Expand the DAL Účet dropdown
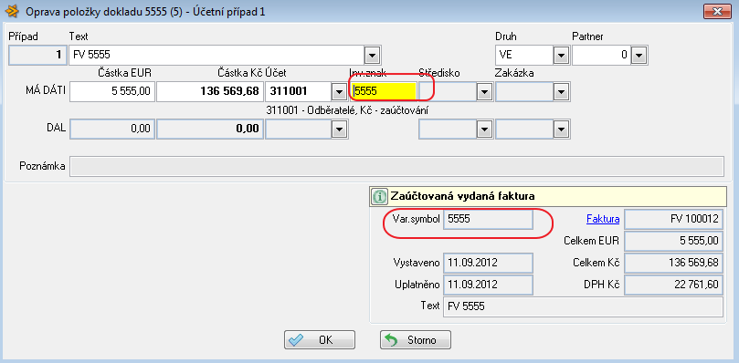 (339, 129)
